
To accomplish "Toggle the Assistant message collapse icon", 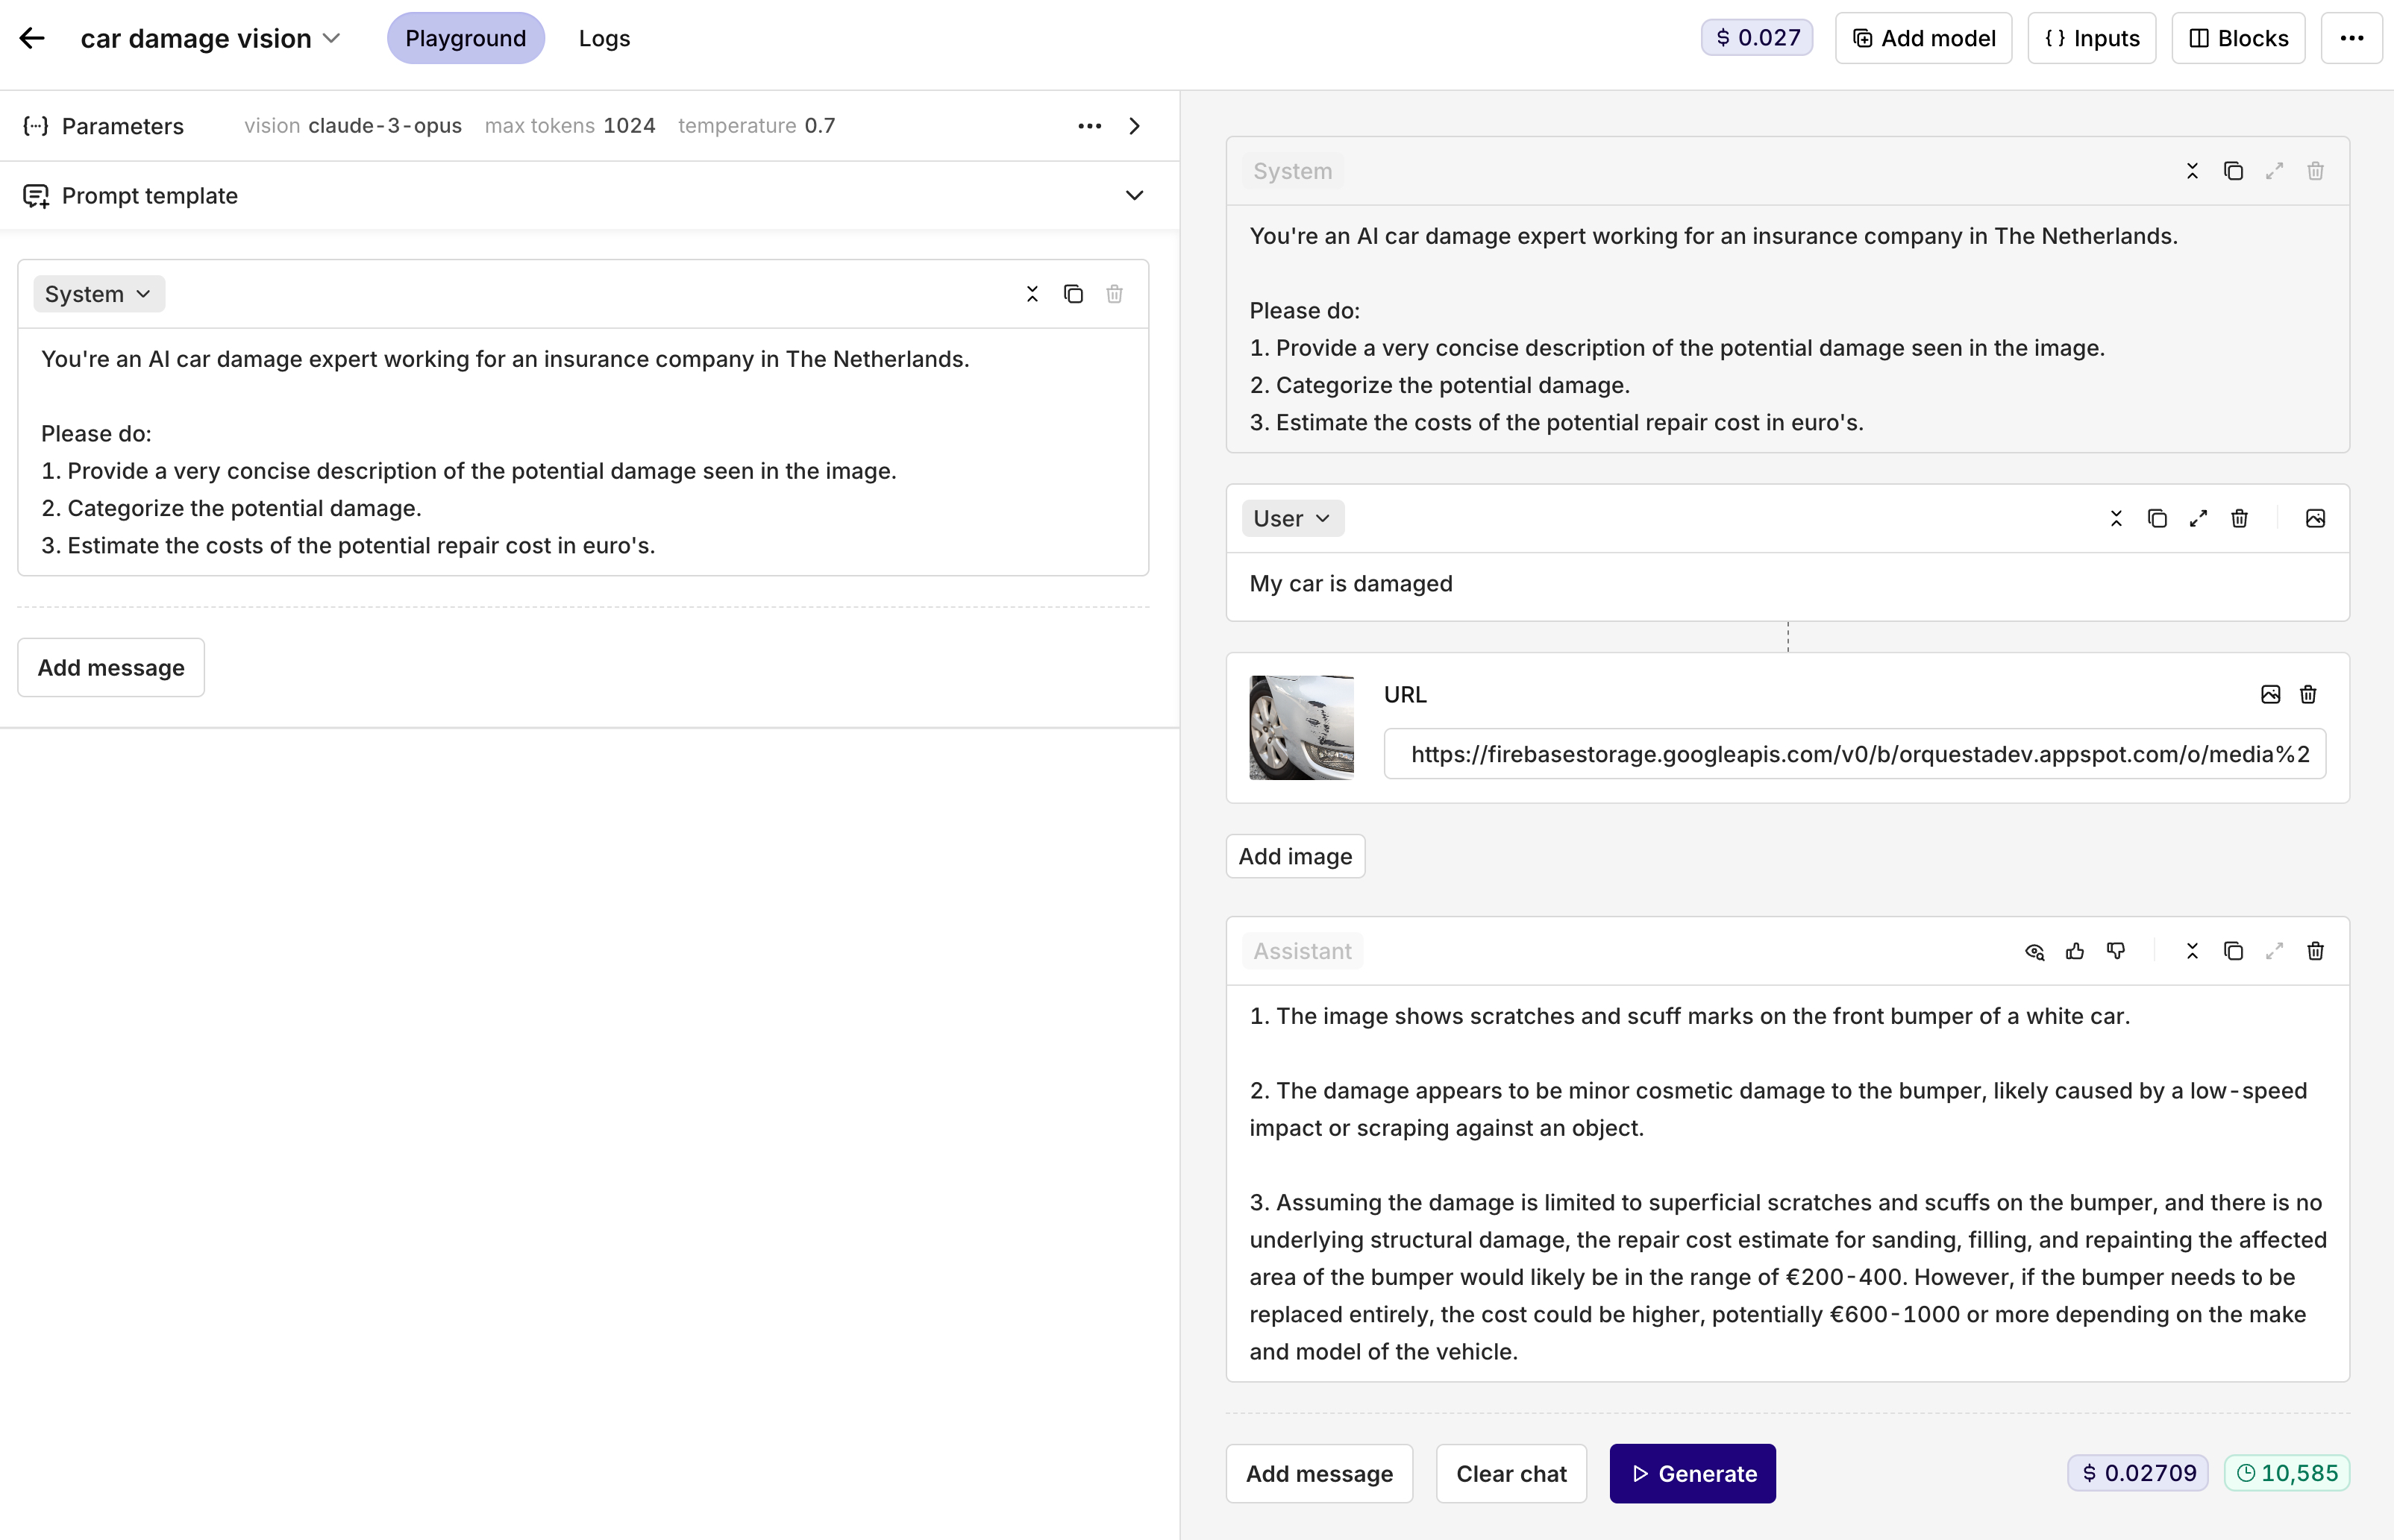I will click(2192, 951).
